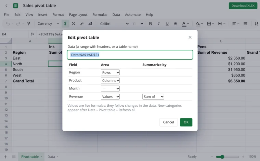Click the back arrow icon
This screenshot has height=161, width=260.
[6, 5]
